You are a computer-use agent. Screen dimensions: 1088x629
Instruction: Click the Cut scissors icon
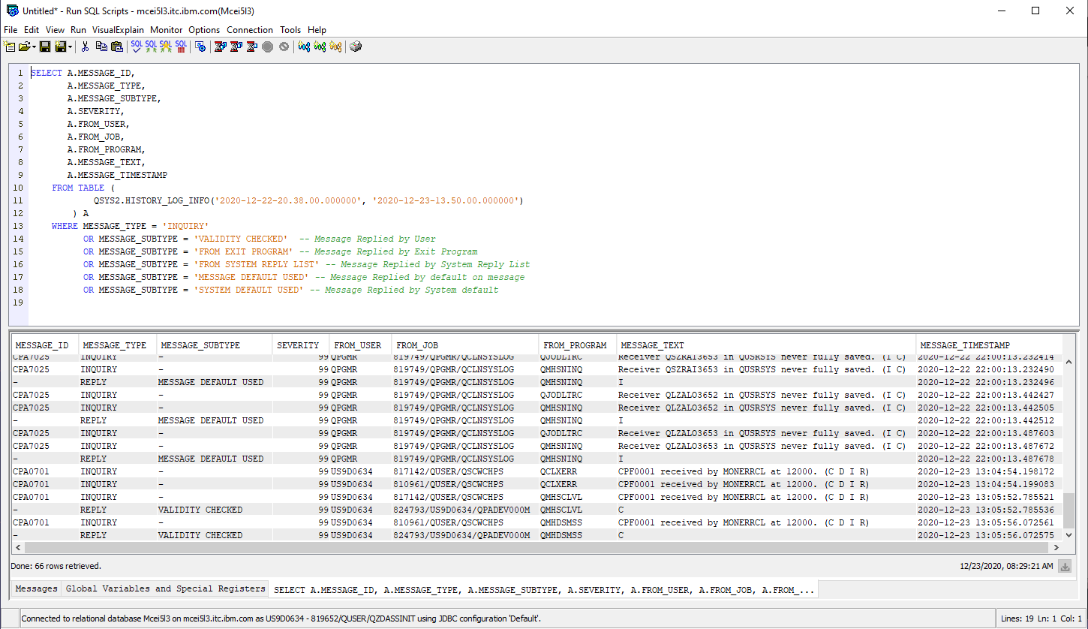(x=85, y=47)
